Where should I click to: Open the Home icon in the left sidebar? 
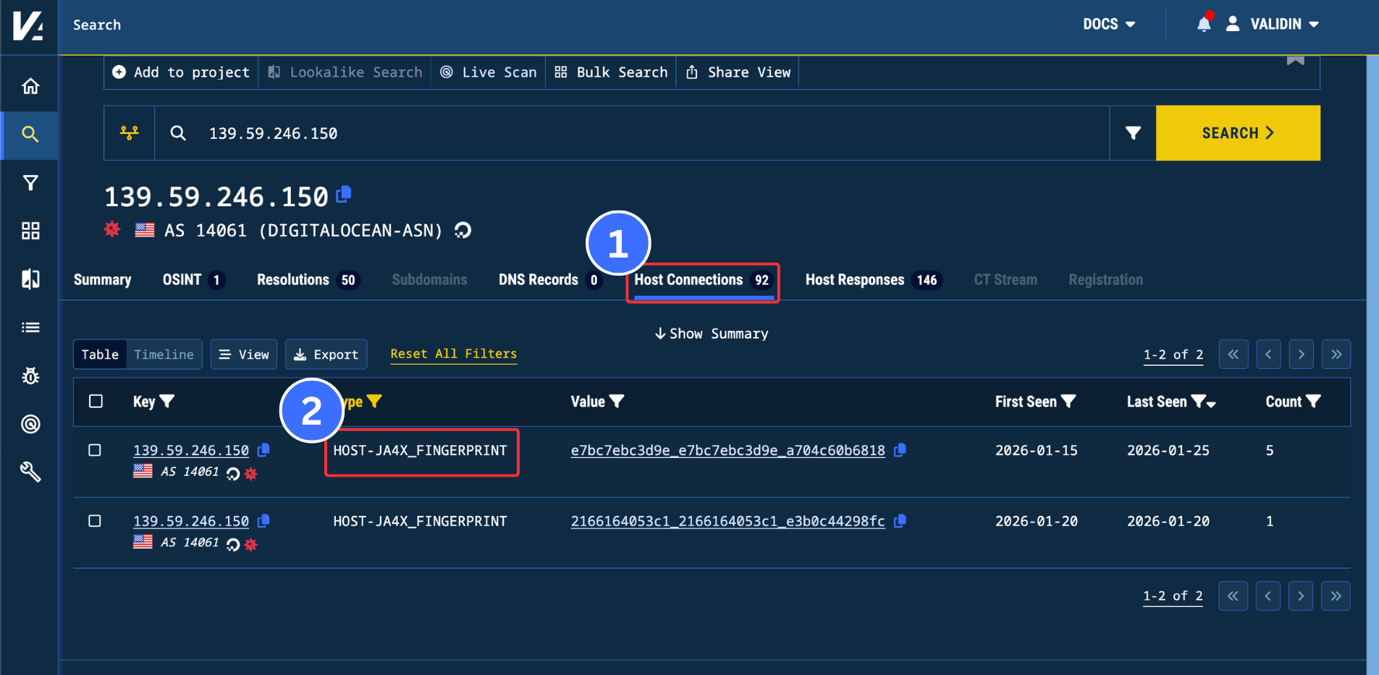pos(30,85)
